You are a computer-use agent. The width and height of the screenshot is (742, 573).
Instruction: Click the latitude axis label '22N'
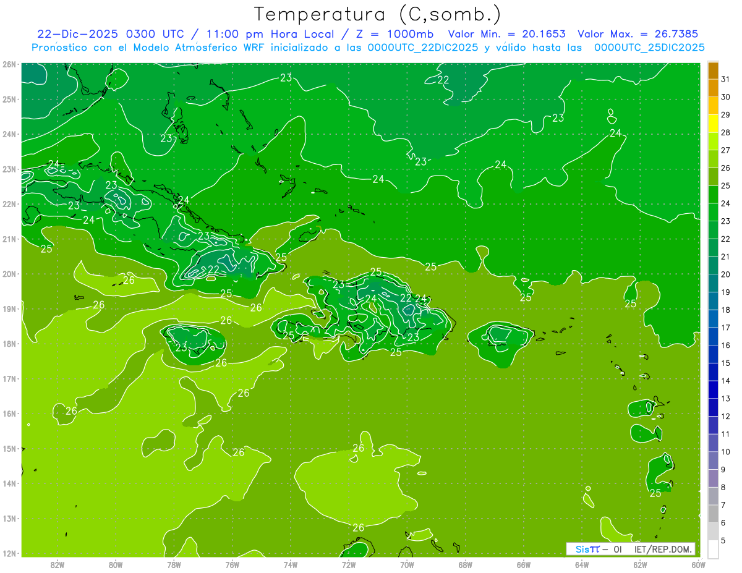(x=9, y=204)
